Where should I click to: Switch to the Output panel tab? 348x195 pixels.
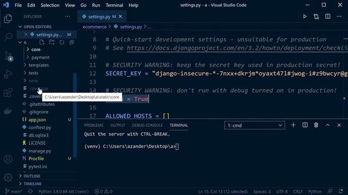(x=117, y=125)
